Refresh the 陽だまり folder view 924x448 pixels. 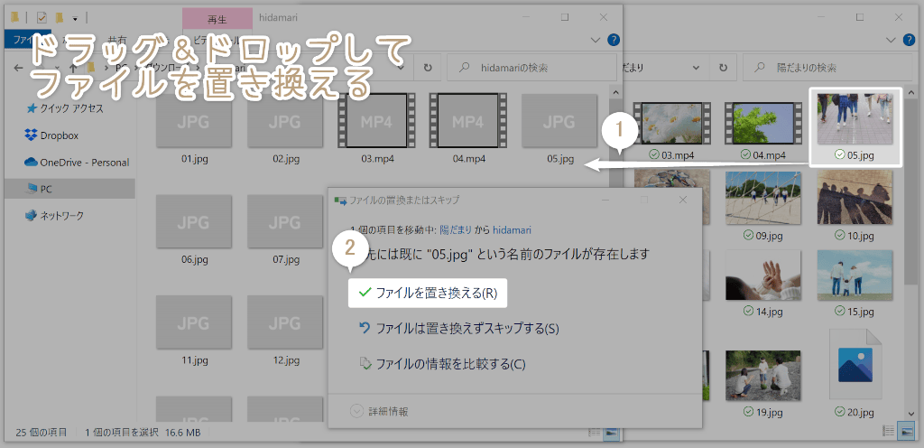click(x=723, y=68)
